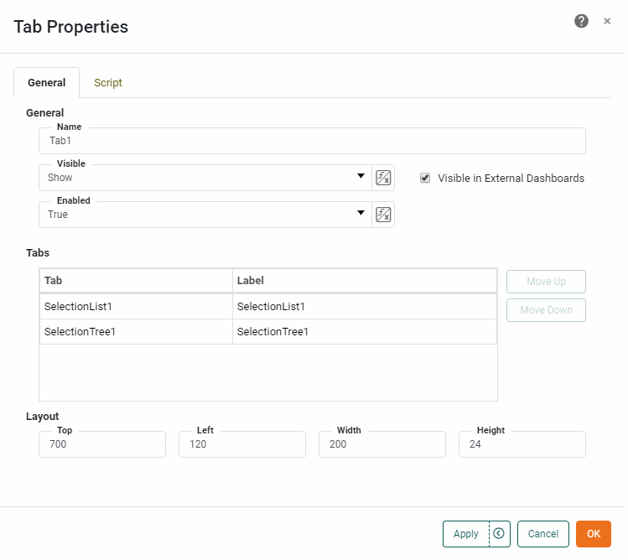Viewport: 628px width, 560px height.
Task: Click the Apply history arrow icon
Action: [x=499, y=533]
